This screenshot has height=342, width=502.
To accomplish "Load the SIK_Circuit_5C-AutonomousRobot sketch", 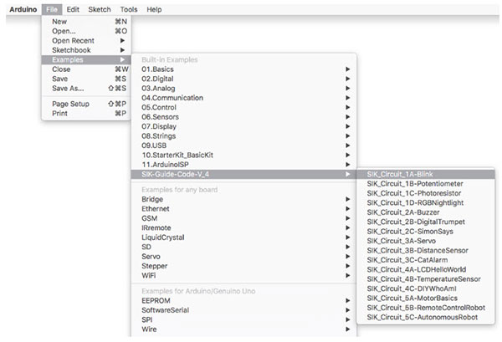I will (x=426, y=317).
